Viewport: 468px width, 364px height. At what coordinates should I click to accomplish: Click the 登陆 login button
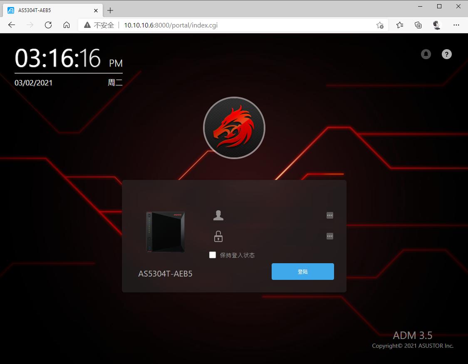coord(302,271)
